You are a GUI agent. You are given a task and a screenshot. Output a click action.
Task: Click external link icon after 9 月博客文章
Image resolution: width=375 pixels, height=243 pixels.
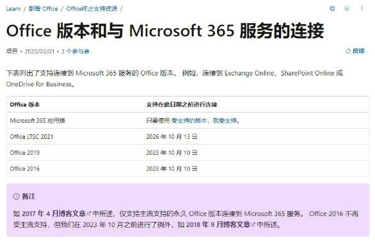tap(253, 224)
